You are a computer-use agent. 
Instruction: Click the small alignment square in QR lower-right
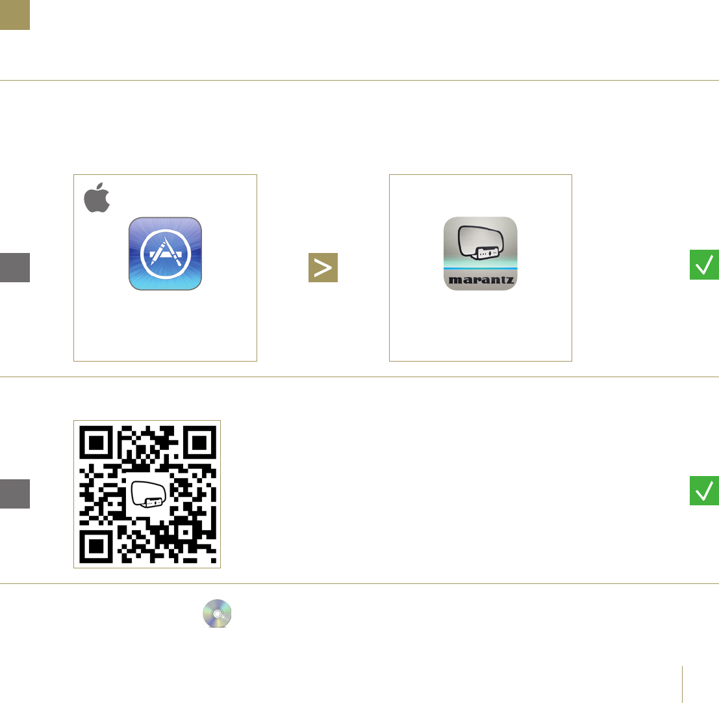185,532
